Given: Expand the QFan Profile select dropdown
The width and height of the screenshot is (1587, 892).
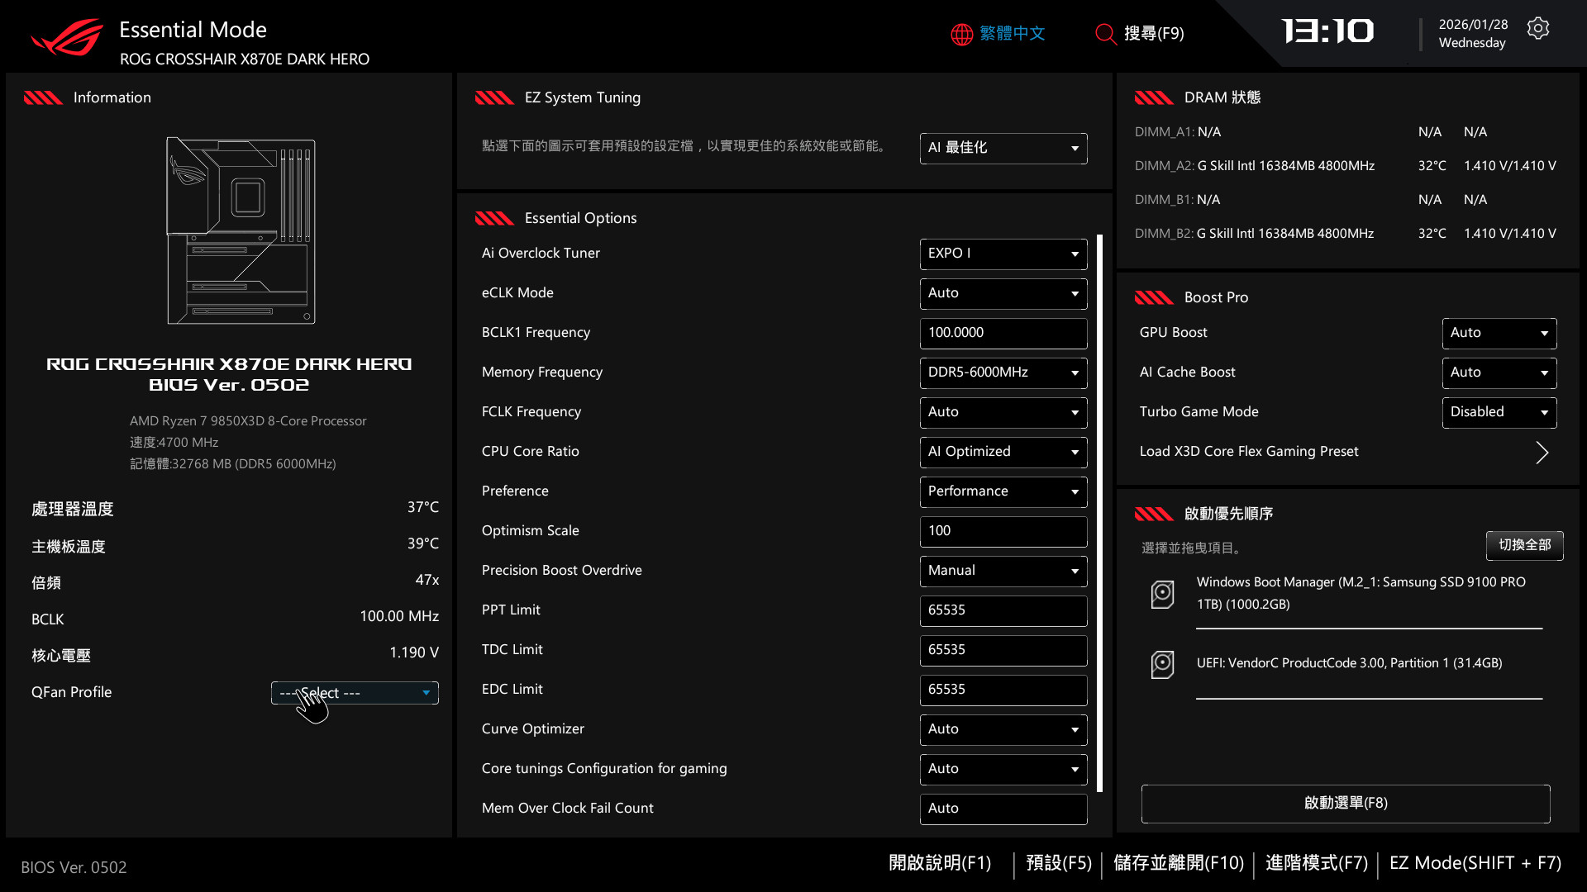Looking at the screenshot, I should tap(355, 693).
